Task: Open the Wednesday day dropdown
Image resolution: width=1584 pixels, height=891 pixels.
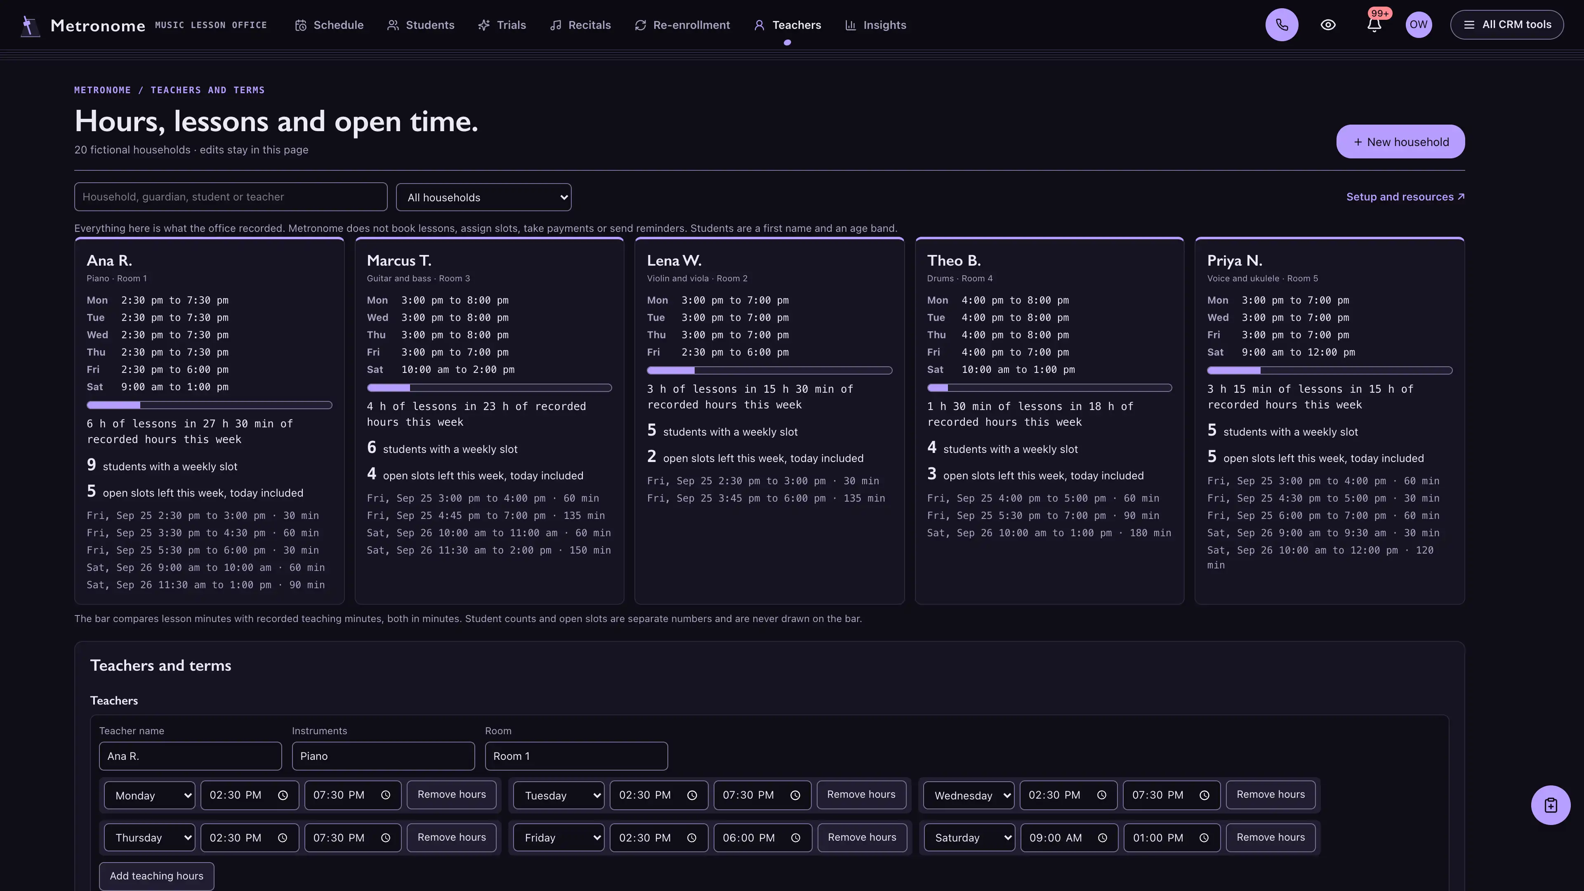Action: [x=969, y=795]
